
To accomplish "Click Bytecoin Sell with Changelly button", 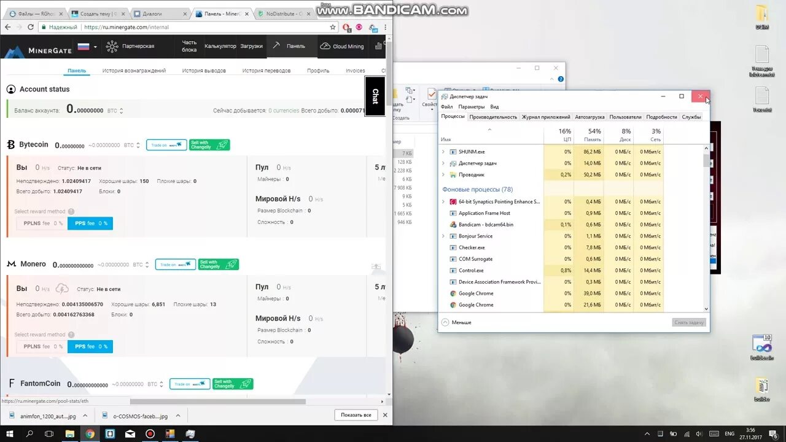I will (x=209, y=145).
